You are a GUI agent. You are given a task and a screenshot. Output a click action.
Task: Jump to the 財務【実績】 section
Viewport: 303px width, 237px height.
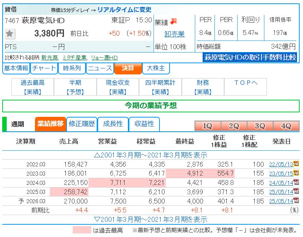click(x=203, y=87)
